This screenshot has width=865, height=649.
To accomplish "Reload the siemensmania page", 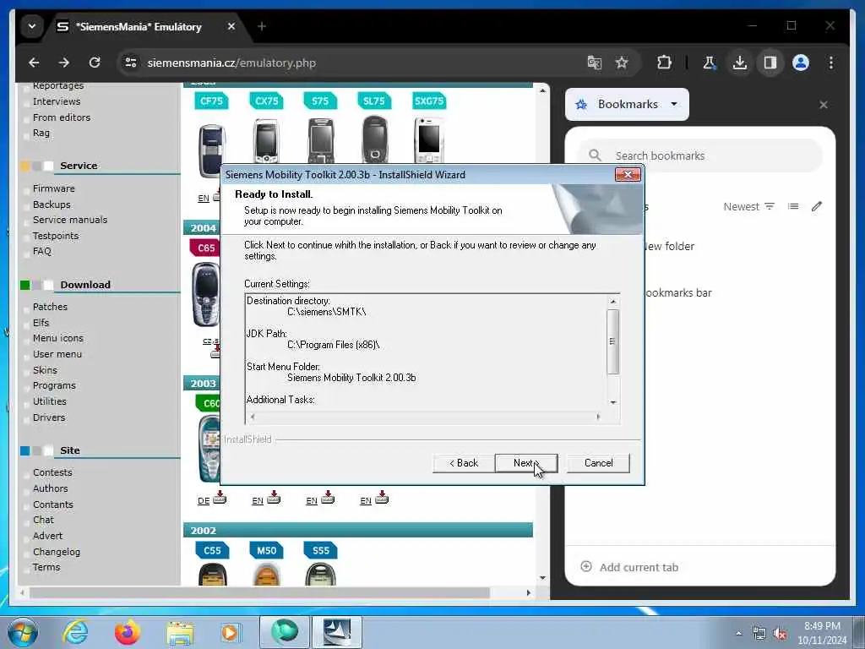I will (95, 63).
